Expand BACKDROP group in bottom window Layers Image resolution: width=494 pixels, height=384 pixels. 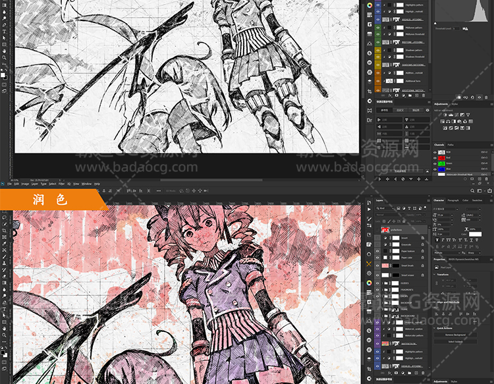[383, 303]
